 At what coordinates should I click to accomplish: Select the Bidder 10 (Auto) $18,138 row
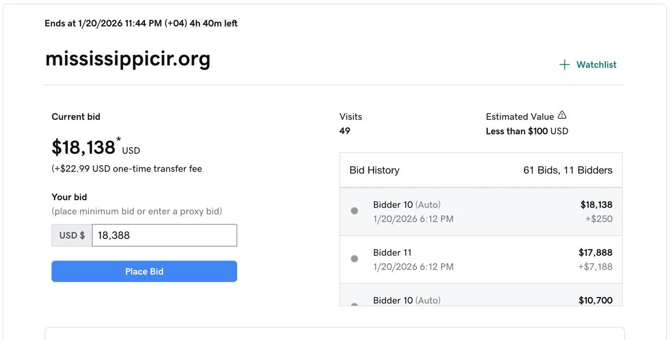pos(481,211)
